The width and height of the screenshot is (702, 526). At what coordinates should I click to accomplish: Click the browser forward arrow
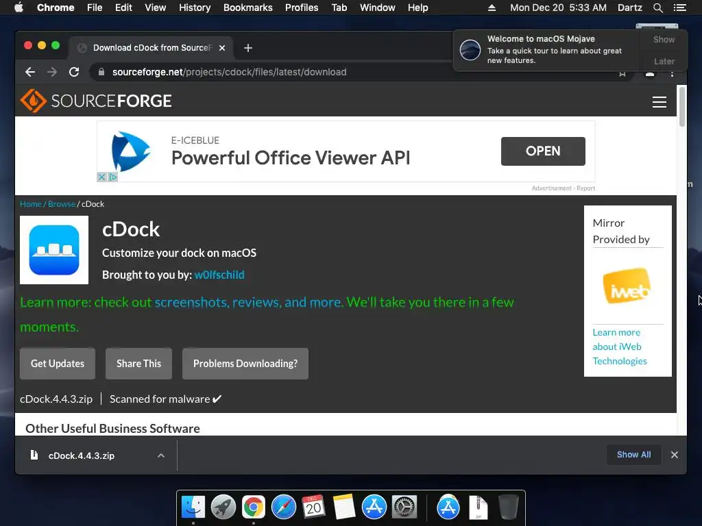click(52, 72)
